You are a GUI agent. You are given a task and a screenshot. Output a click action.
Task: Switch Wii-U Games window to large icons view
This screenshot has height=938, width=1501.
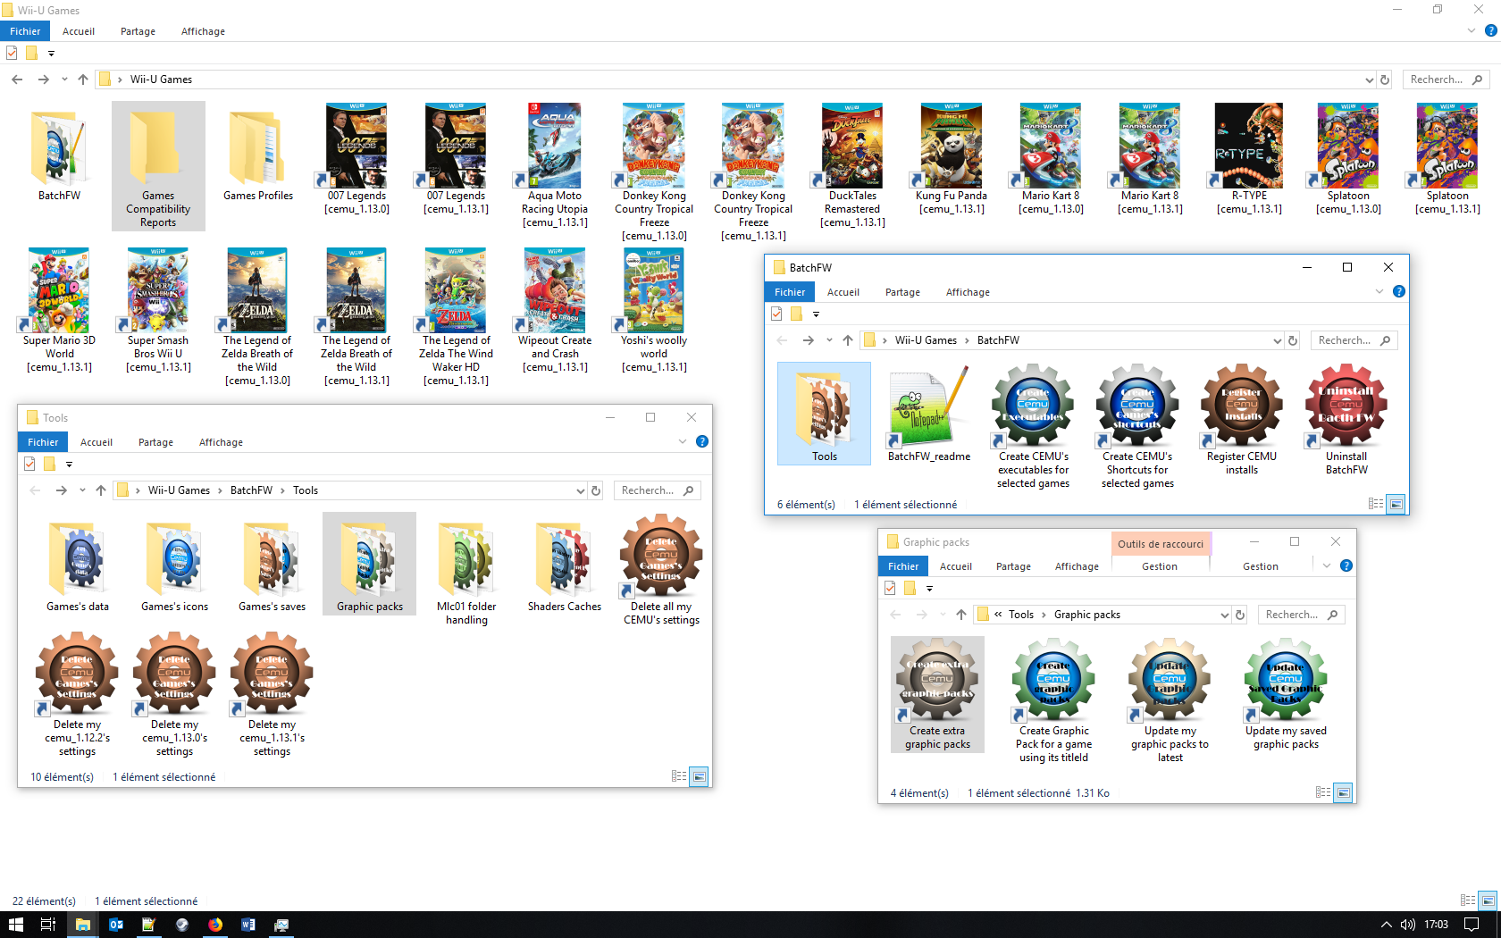click(1488, 901)
